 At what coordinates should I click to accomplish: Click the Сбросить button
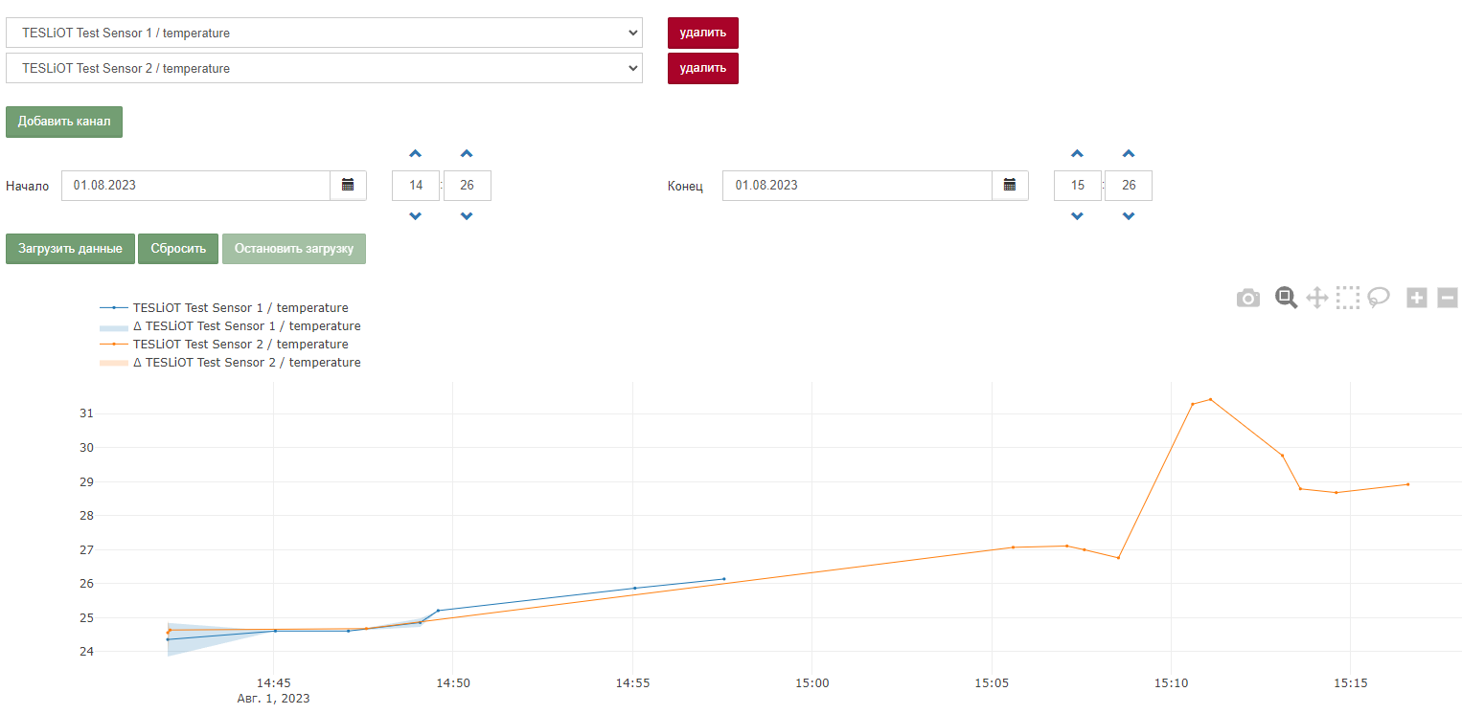coord(178,249)
